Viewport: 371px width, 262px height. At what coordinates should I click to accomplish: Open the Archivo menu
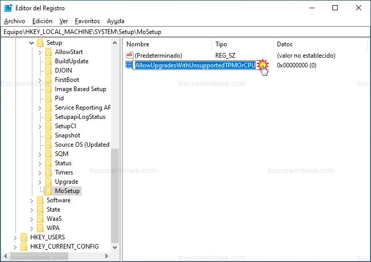(14, 21)
